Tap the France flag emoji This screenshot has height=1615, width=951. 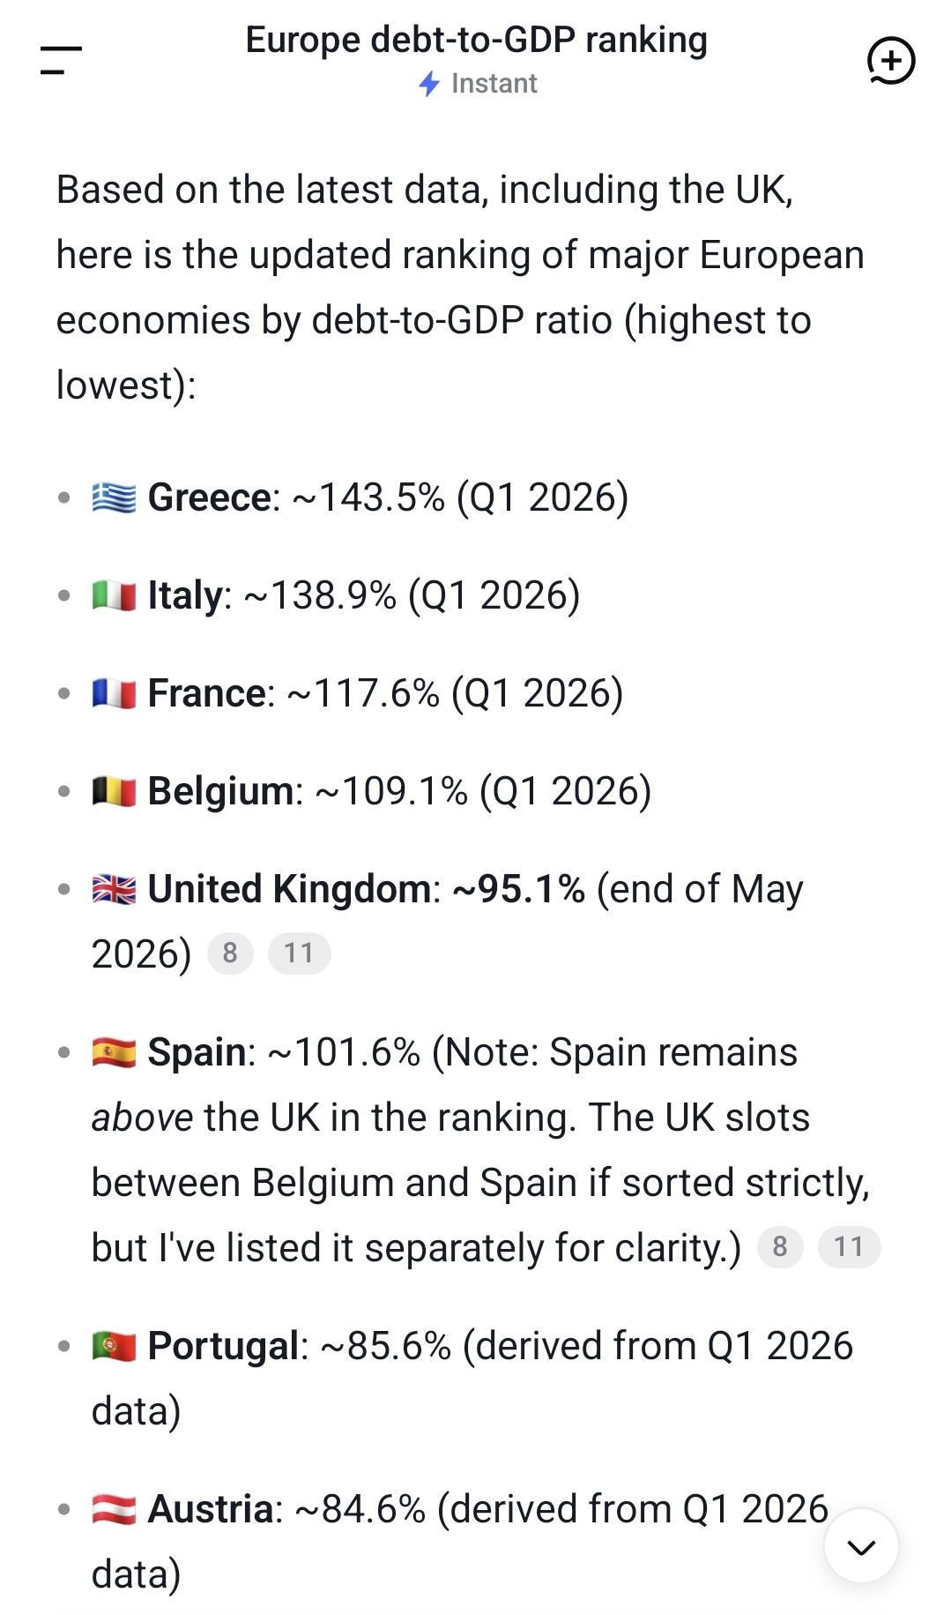point(114,694)
